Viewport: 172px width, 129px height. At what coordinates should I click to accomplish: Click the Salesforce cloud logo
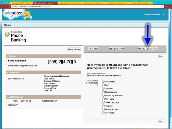coord(17,15)
